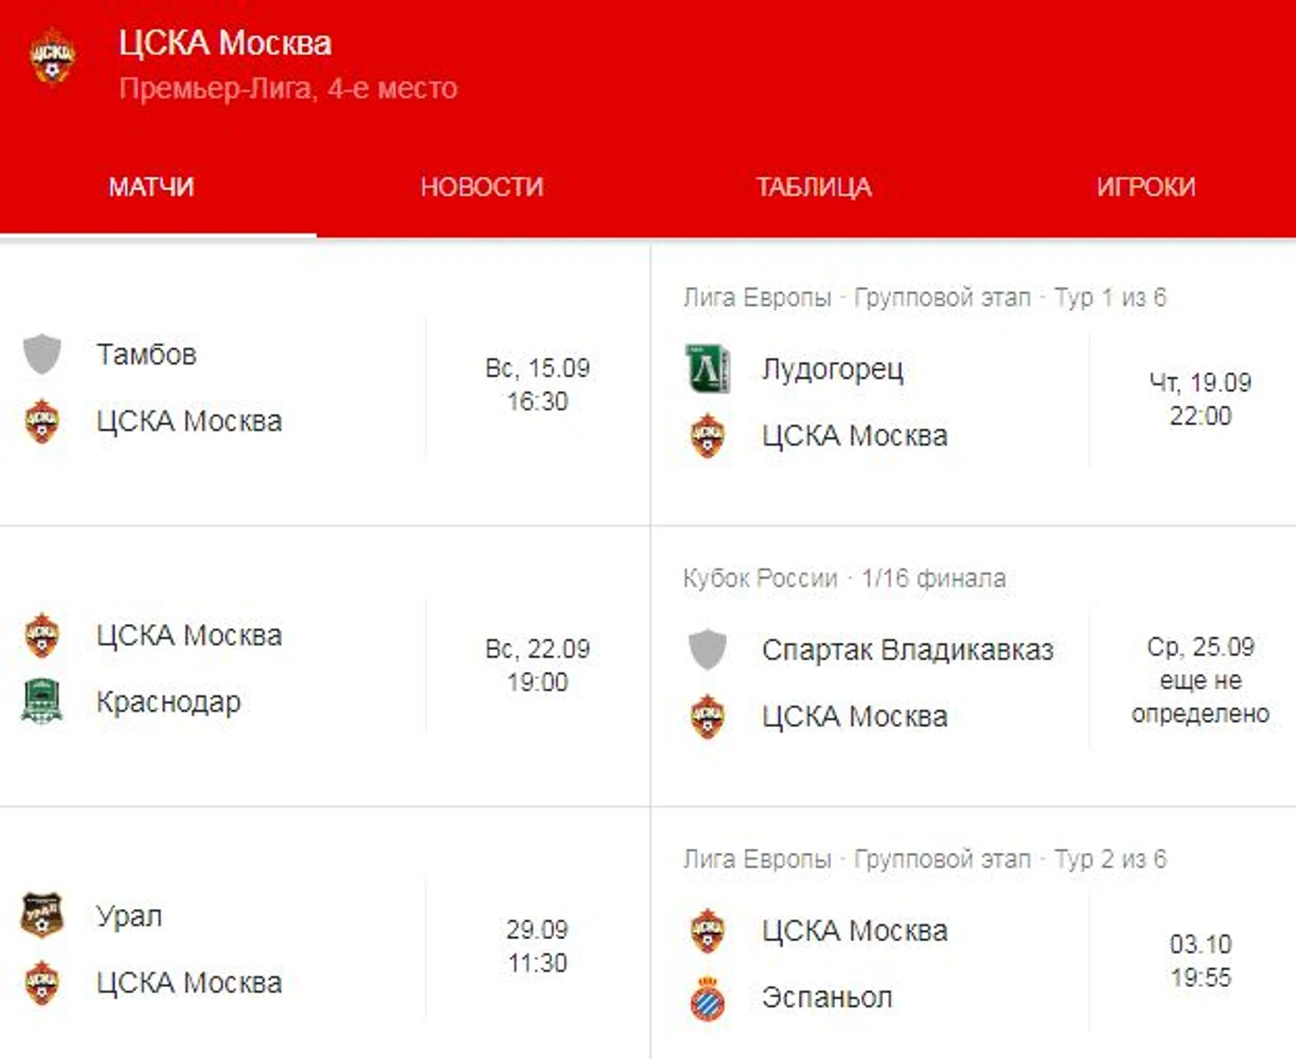The width and height of the screenshot is (1296, 1059).
Task: Click the Espanyol club crest icon
Action: tap(707, 998)
